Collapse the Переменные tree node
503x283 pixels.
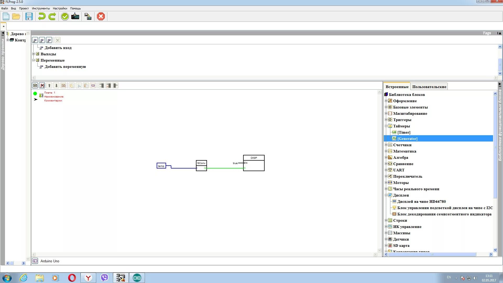34,60
